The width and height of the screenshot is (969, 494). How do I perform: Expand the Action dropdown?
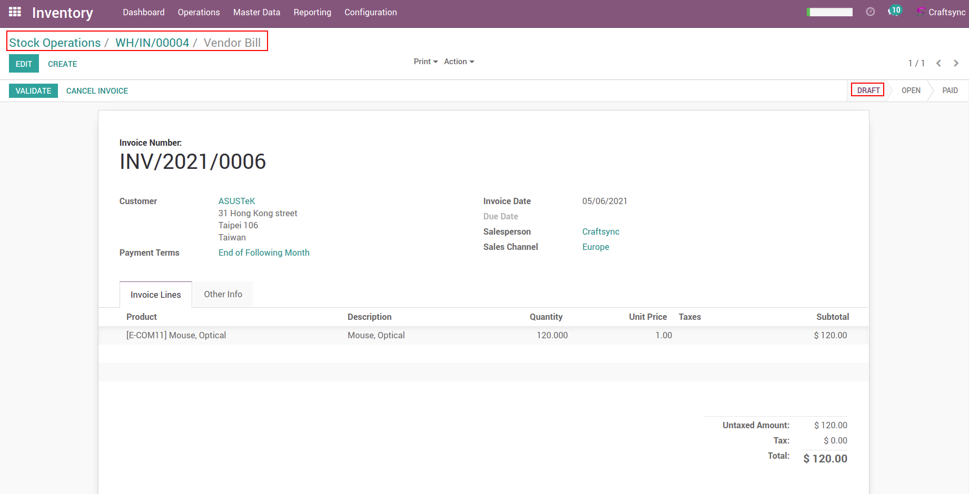point(459,62)
